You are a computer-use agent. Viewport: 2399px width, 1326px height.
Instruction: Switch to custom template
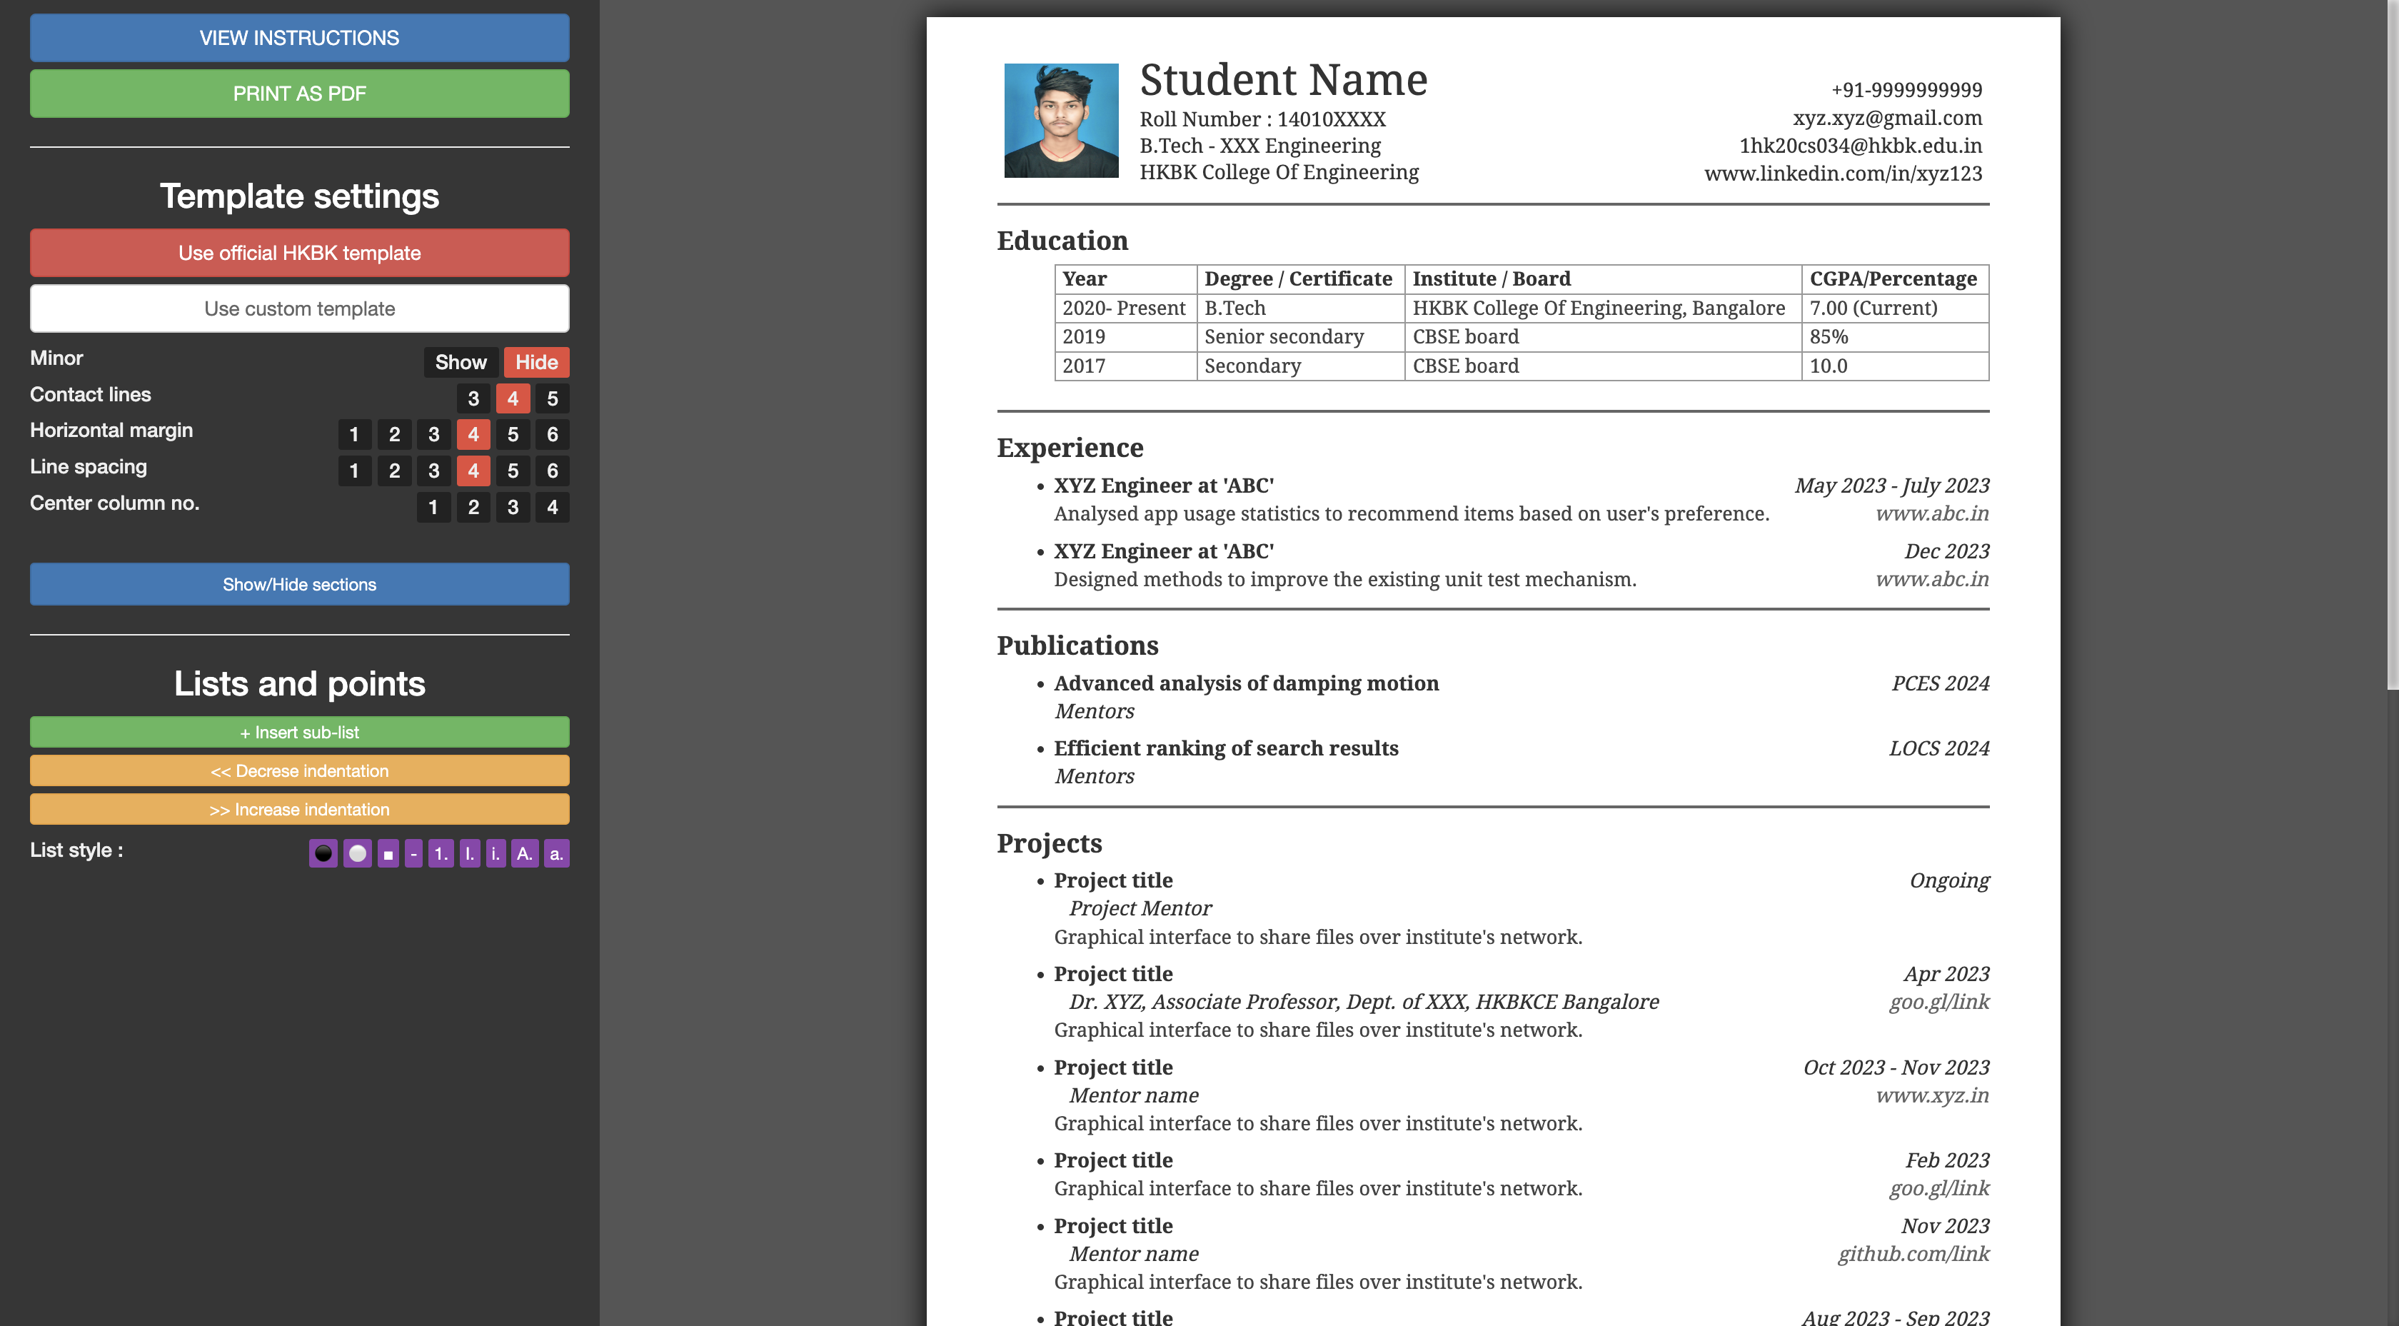[x=299, y=308]
